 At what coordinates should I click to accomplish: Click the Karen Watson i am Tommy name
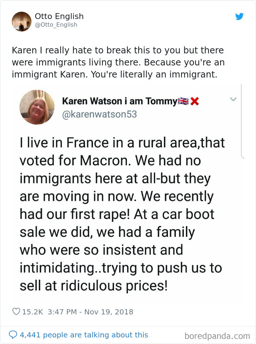pos(119,102)
